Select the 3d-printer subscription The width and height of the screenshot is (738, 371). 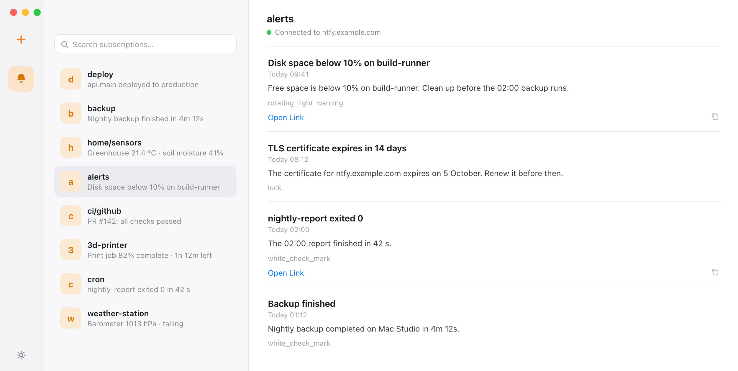(x=145, y=250)
